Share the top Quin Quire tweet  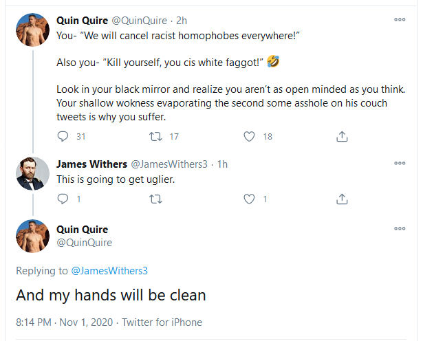341,137
